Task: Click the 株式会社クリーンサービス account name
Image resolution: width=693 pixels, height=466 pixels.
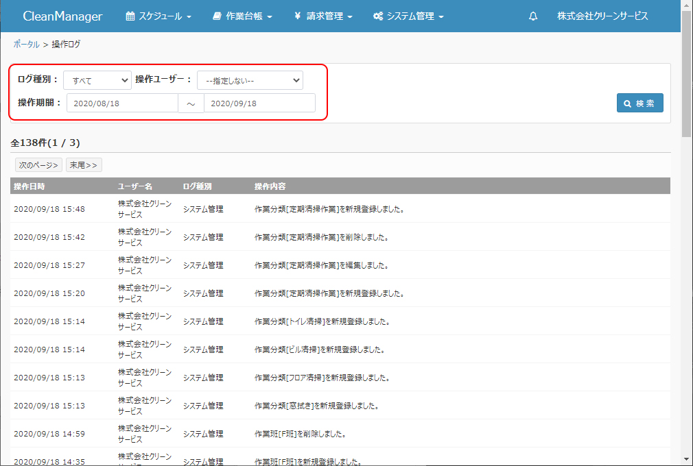Action: click(602, 16)
